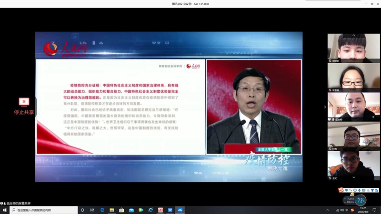The image size is (381, 214).
Task: Open the Windows Start menu
Action: point(4,210)
